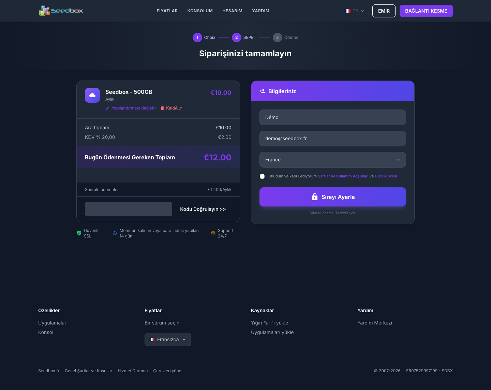Image resolution: width=491 pixels, height=390 pixels.
Task: Click the name field containing Démo
Action: point(333,117)
